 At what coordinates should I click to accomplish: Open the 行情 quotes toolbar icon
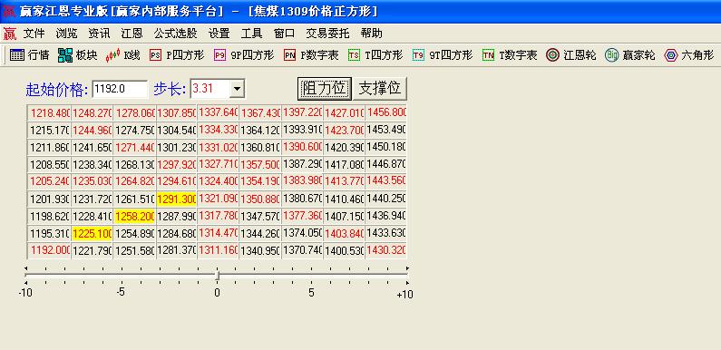tap(29, 55)
